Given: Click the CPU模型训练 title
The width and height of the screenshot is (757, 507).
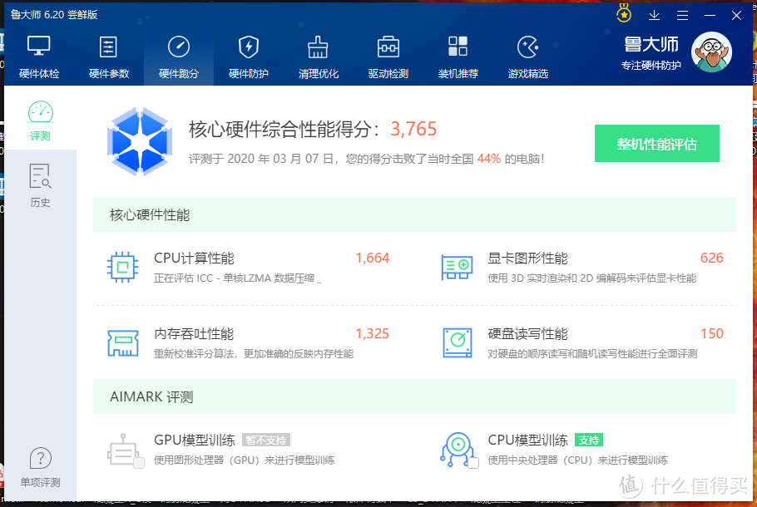Looking at the screenshot, I should pyautogui.click(x=527, y=440).
